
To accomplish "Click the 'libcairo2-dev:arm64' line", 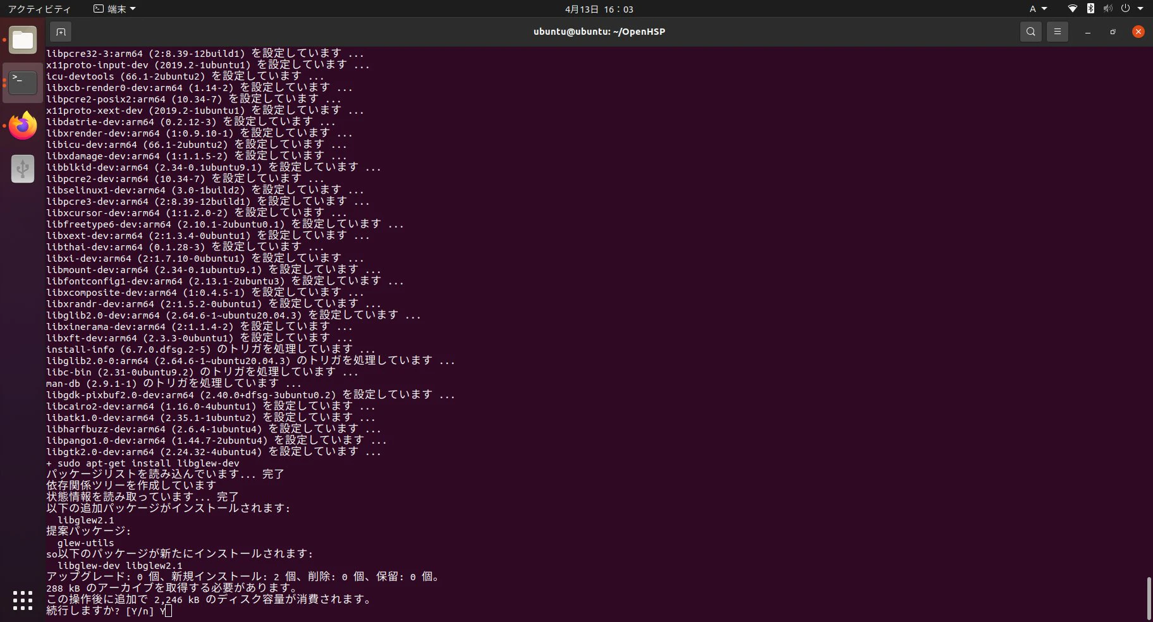I will click(210, 406).
